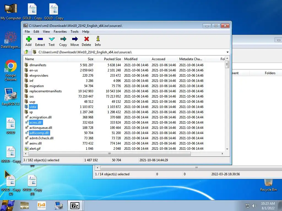
Task: Select the sxs folder icon
Action: 26,96
